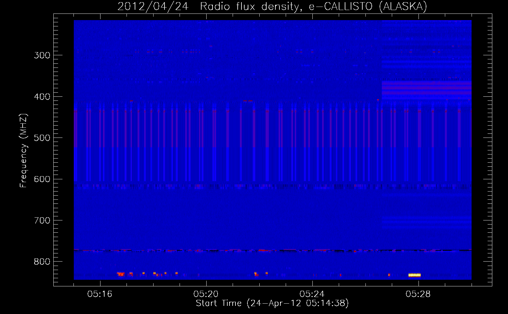Click the 05:24 time tick label
508x314 pixels.
[x=312, y=294]
